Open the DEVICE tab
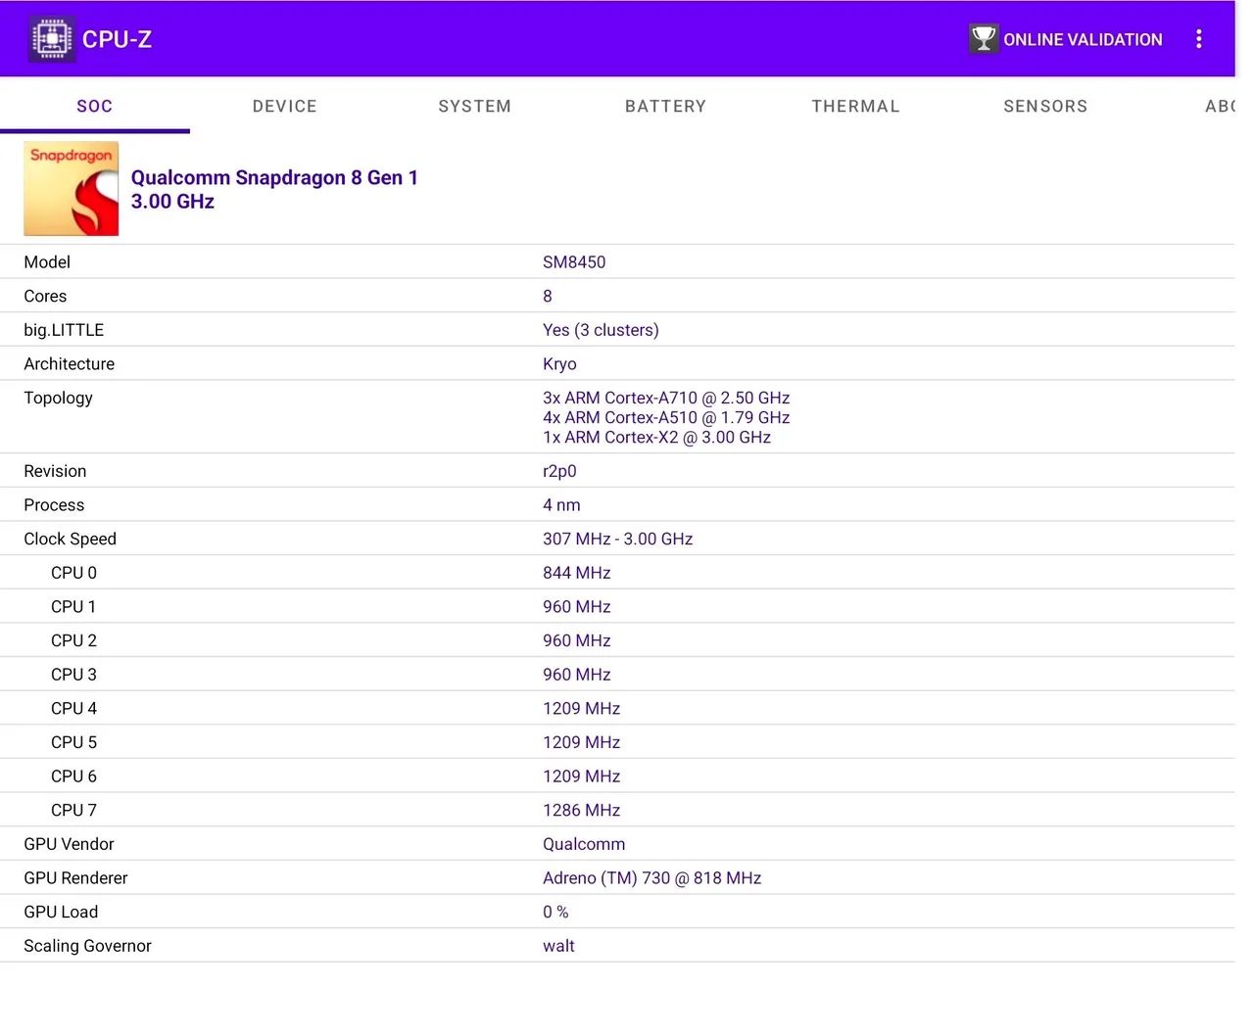The image size is (1254, 1035). [x=285, y=106]
